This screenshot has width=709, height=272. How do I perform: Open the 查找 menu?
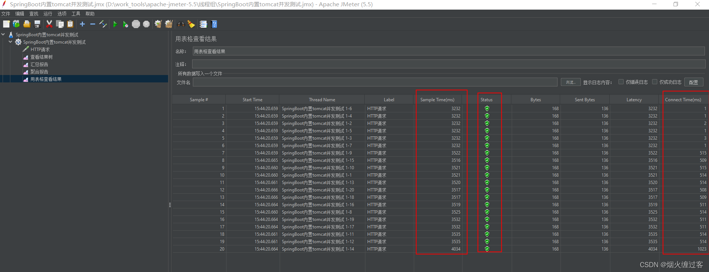click(34, 14)
